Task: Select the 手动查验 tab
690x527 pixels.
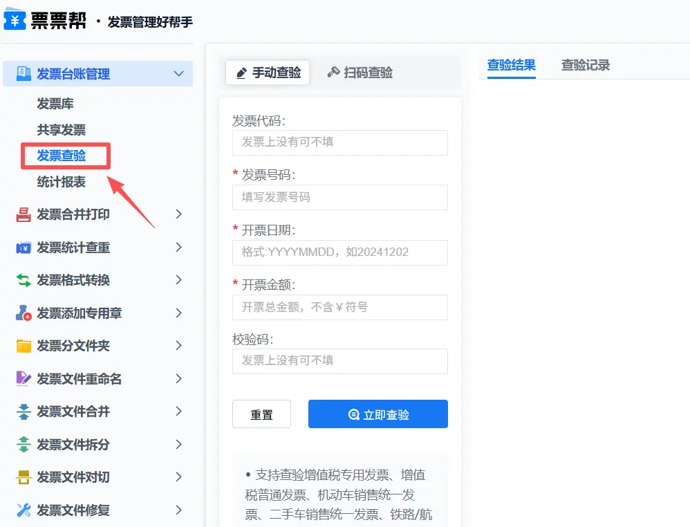Action: coord(268,73)
